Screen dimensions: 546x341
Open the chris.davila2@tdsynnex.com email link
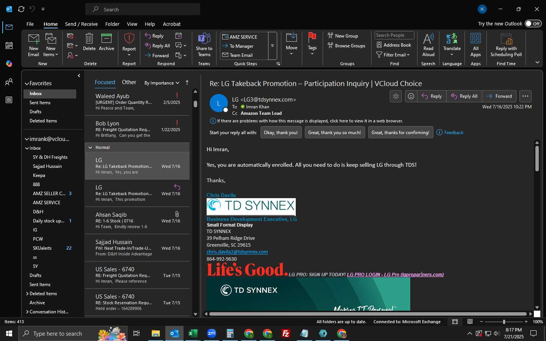[237, 252]
